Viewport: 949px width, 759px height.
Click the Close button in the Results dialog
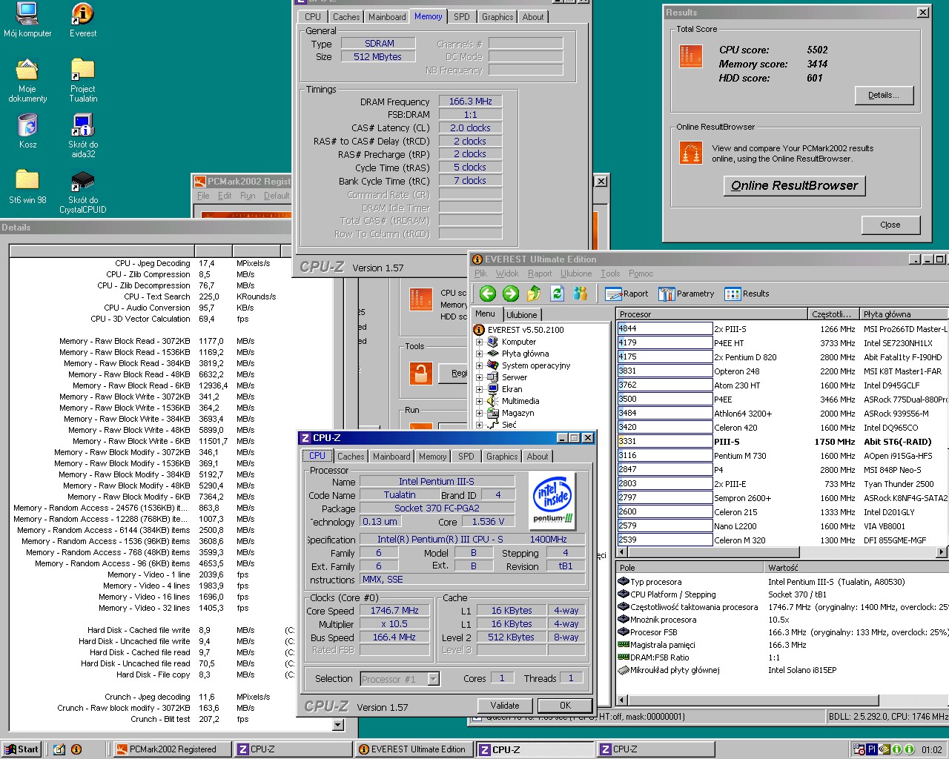tap(890, 225)
